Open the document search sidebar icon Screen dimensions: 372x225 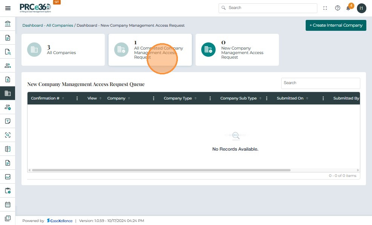click(x=8, y=52)
